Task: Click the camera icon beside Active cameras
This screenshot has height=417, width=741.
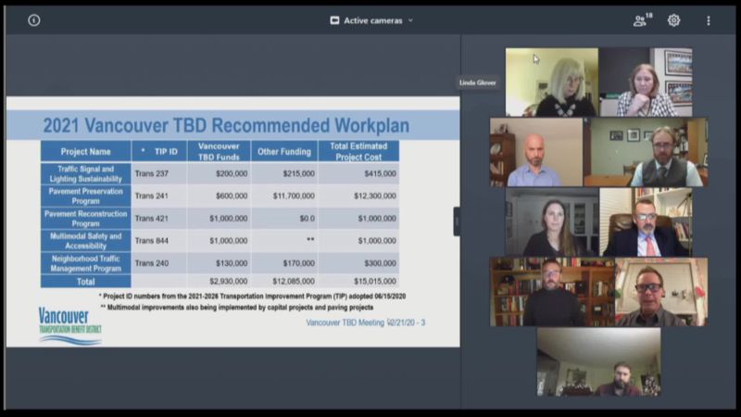Action: pyautogui.click(x=334, y=20)
